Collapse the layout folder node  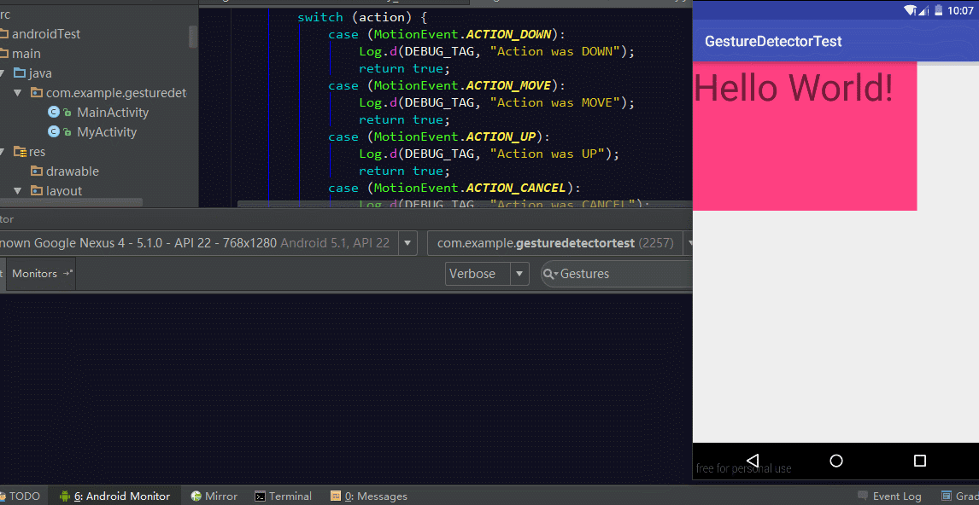18,191
